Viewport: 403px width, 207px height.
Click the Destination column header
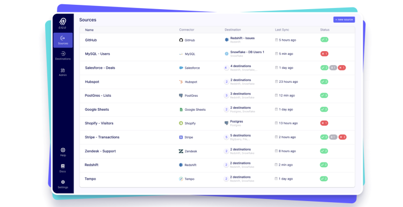coord(233,30)
